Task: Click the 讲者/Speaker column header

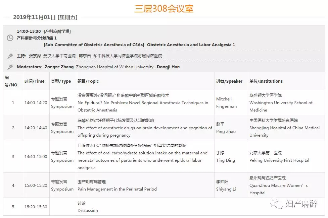Action: [229, 81]
